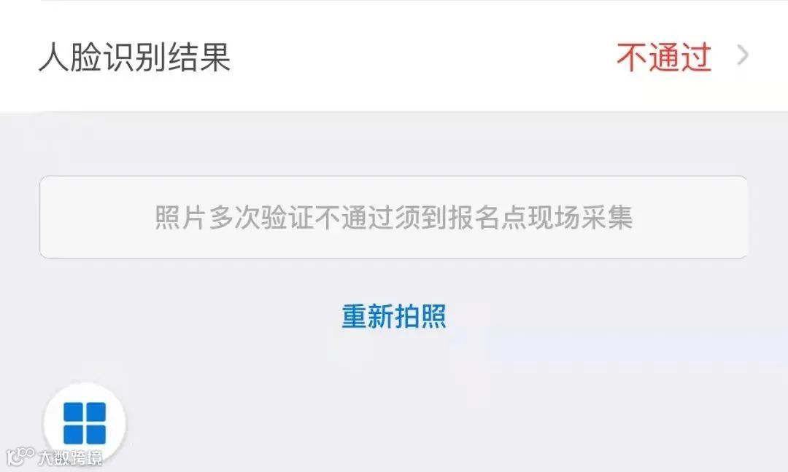Select the top-left blue square of grid icon

pos(74,412)
